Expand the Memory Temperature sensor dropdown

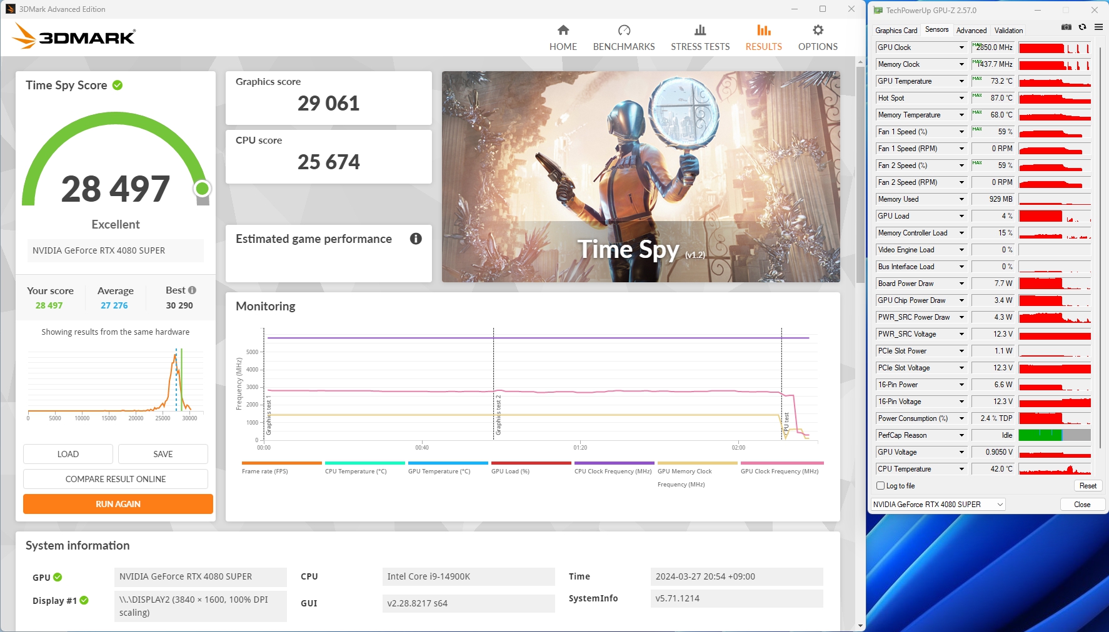(x=961, y=115)
